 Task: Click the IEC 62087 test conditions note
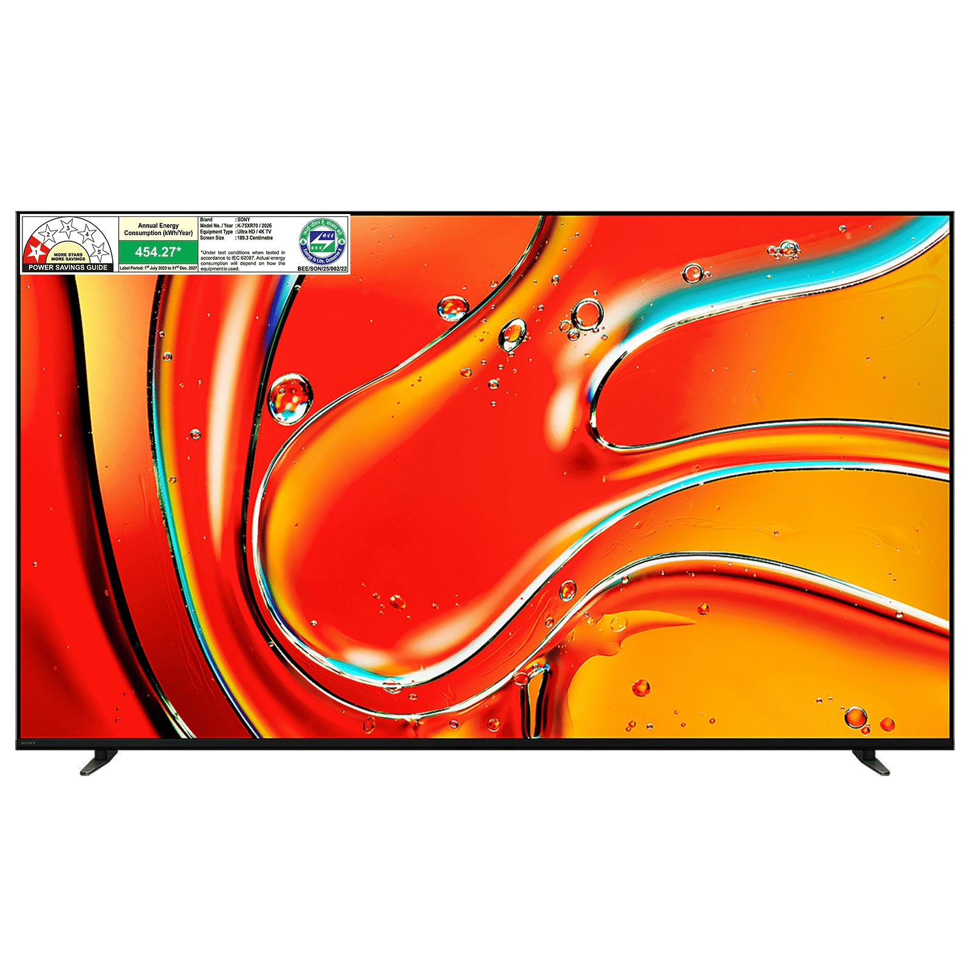pos(243,261)
